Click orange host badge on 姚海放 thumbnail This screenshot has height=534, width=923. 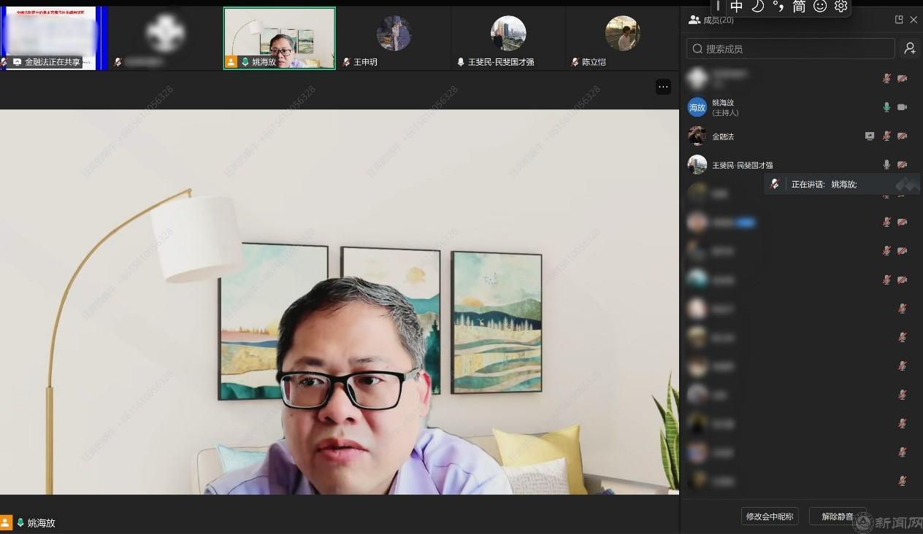231,62
